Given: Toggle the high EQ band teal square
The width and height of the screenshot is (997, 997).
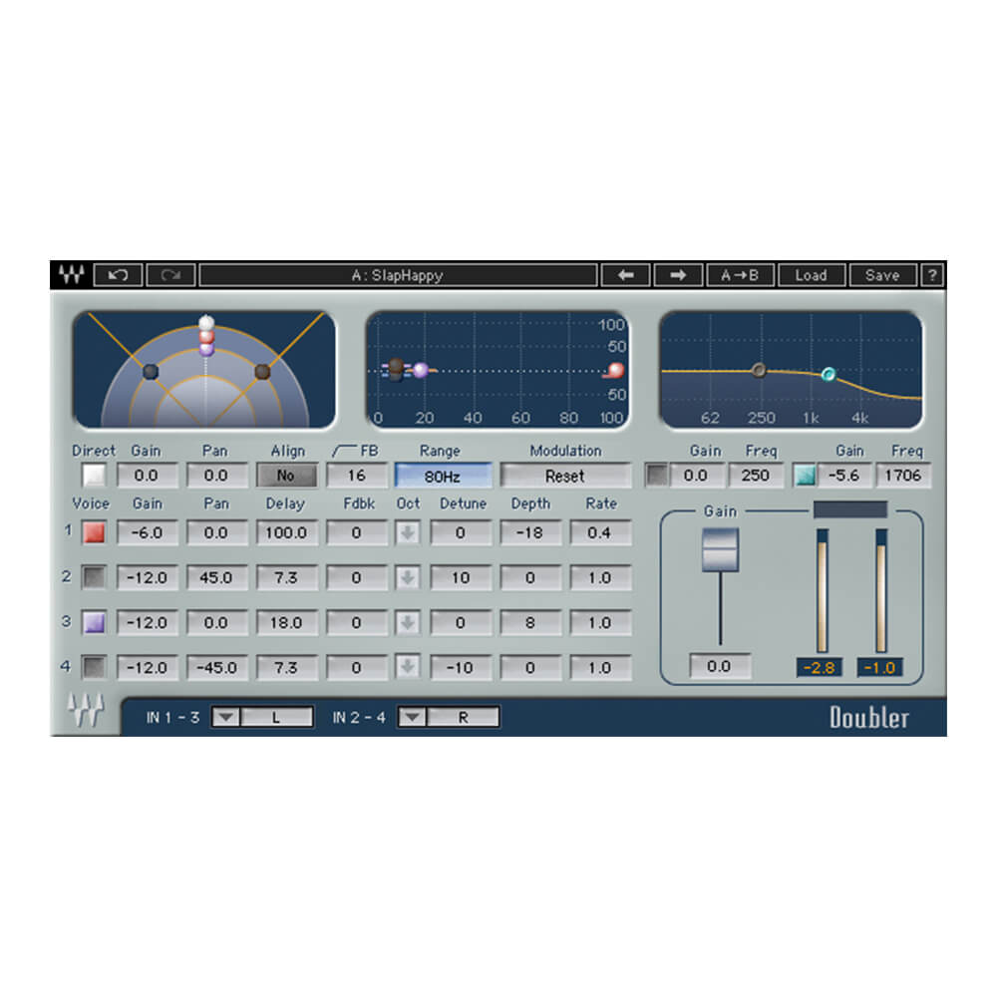Looking at the screenshot, I should pos(805,475).
